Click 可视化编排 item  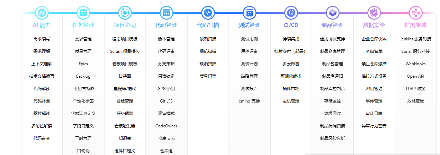coord(291,76)
